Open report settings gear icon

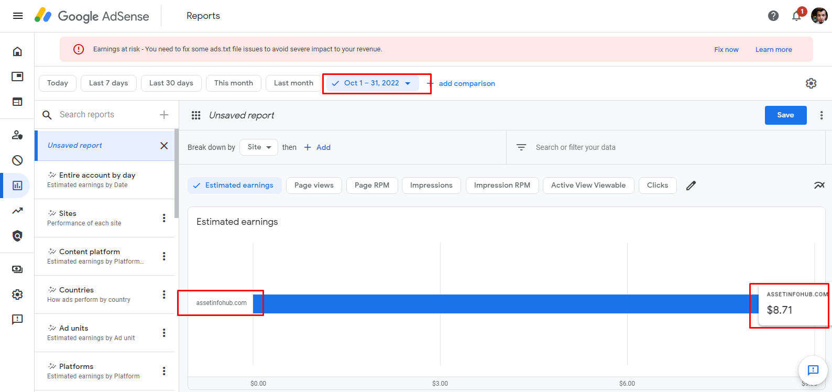pyautogui.click(x=811, y=83)
